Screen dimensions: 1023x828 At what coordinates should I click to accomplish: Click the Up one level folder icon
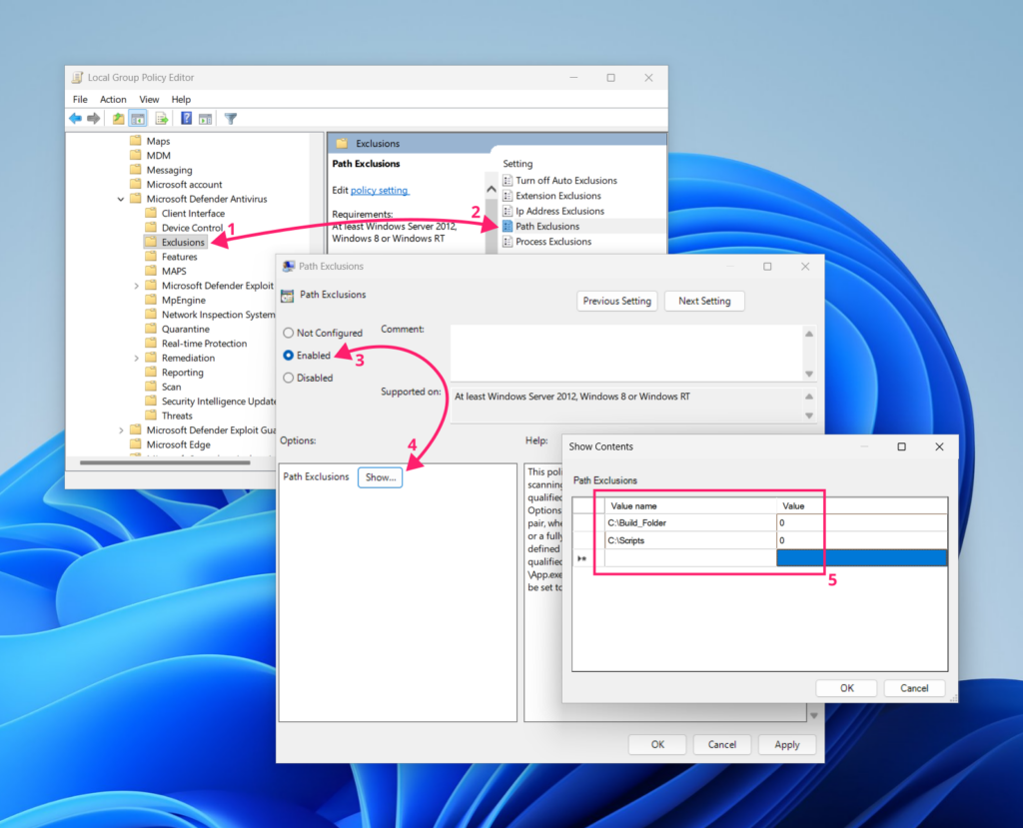pos(118,118)
